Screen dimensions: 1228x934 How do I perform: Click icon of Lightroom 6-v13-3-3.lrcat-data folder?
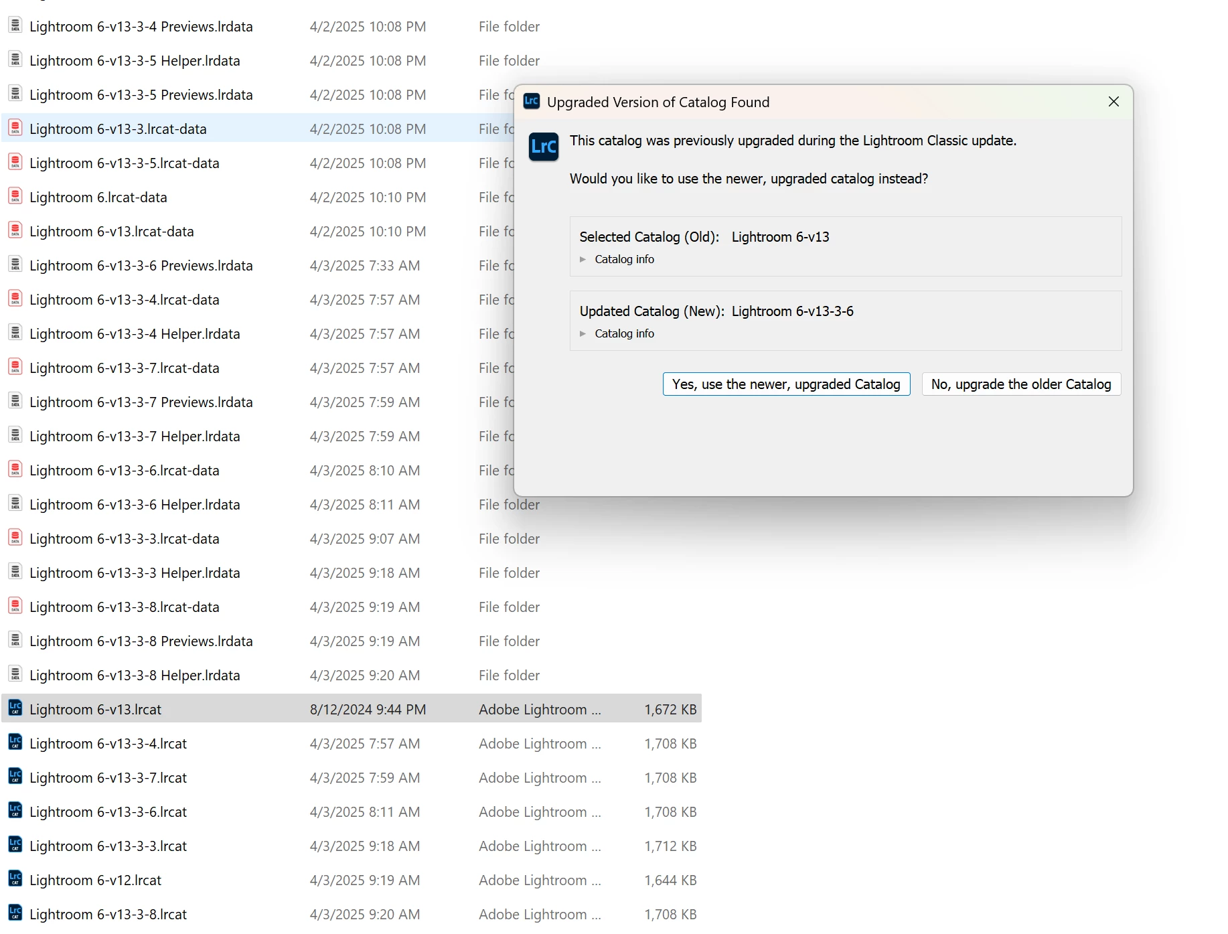tap(15, 538)
